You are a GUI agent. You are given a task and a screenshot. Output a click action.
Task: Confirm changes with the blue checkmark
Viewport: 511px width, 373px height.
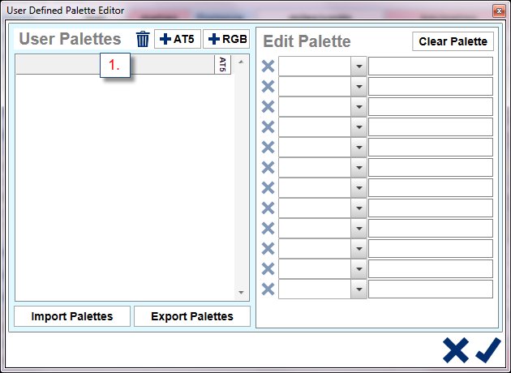tap(488, 349)
